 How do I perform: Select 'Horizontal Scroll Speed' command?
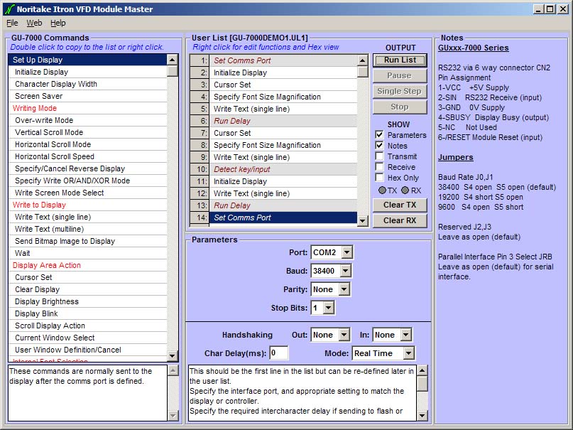click(x=87, y=156)
